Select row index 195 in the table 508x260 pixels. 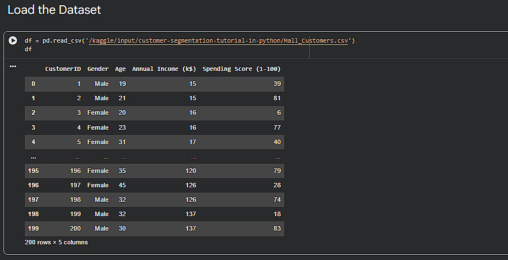[33, 171]
